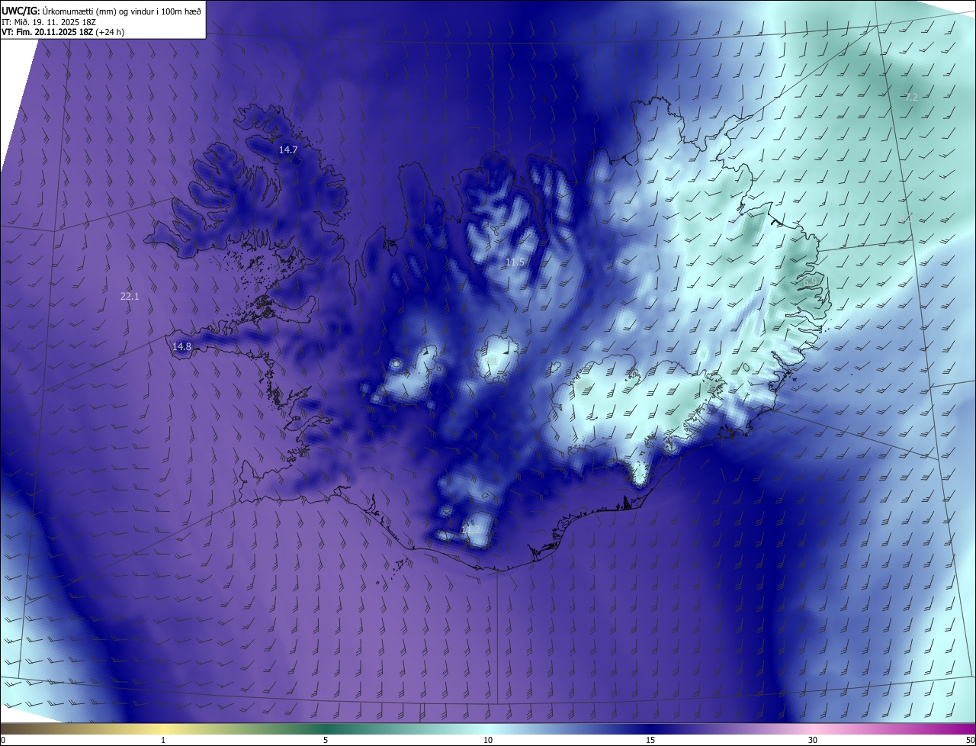Click the colorbar label 50

[x=970, y=740]
